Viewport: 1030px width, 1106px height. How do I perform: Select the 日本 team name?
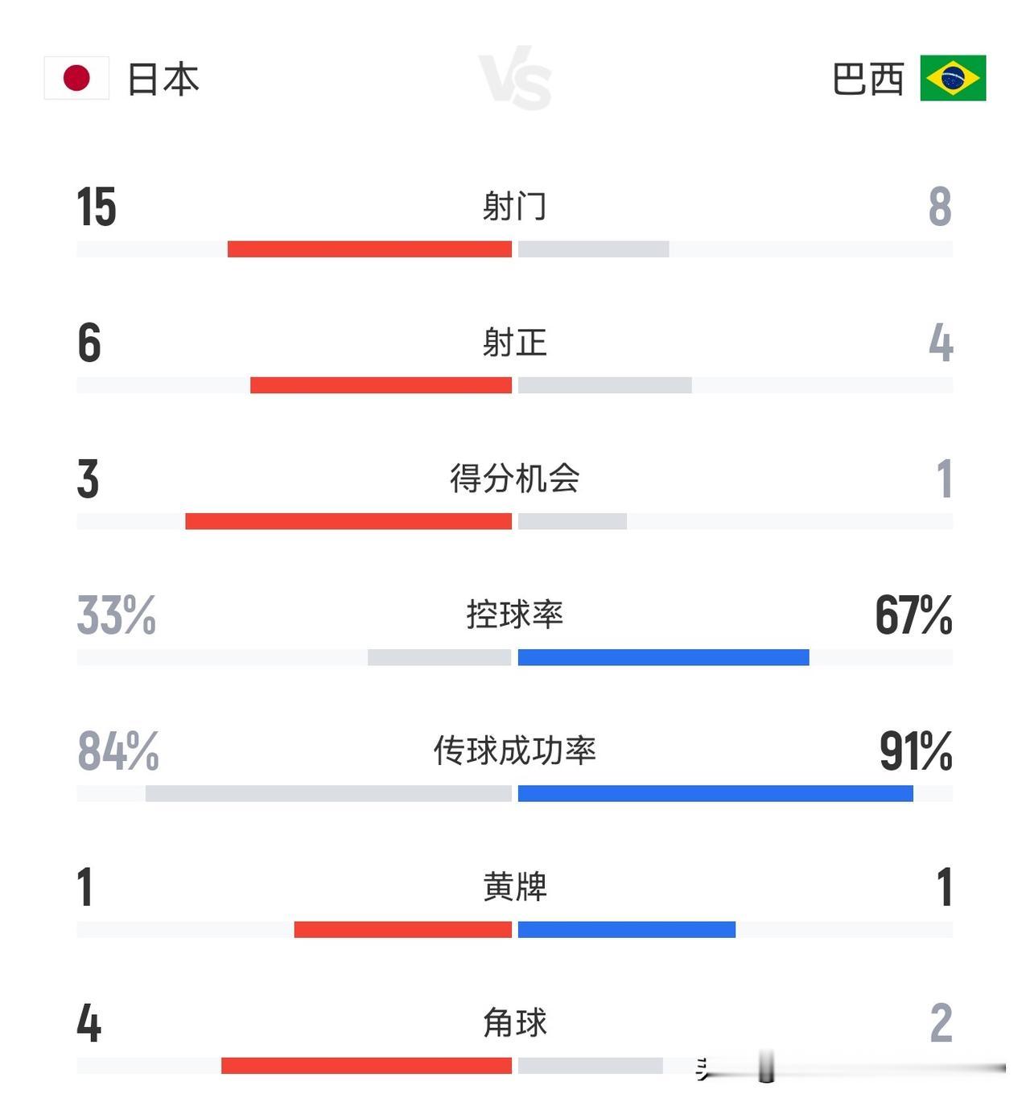tap(163, 80)
